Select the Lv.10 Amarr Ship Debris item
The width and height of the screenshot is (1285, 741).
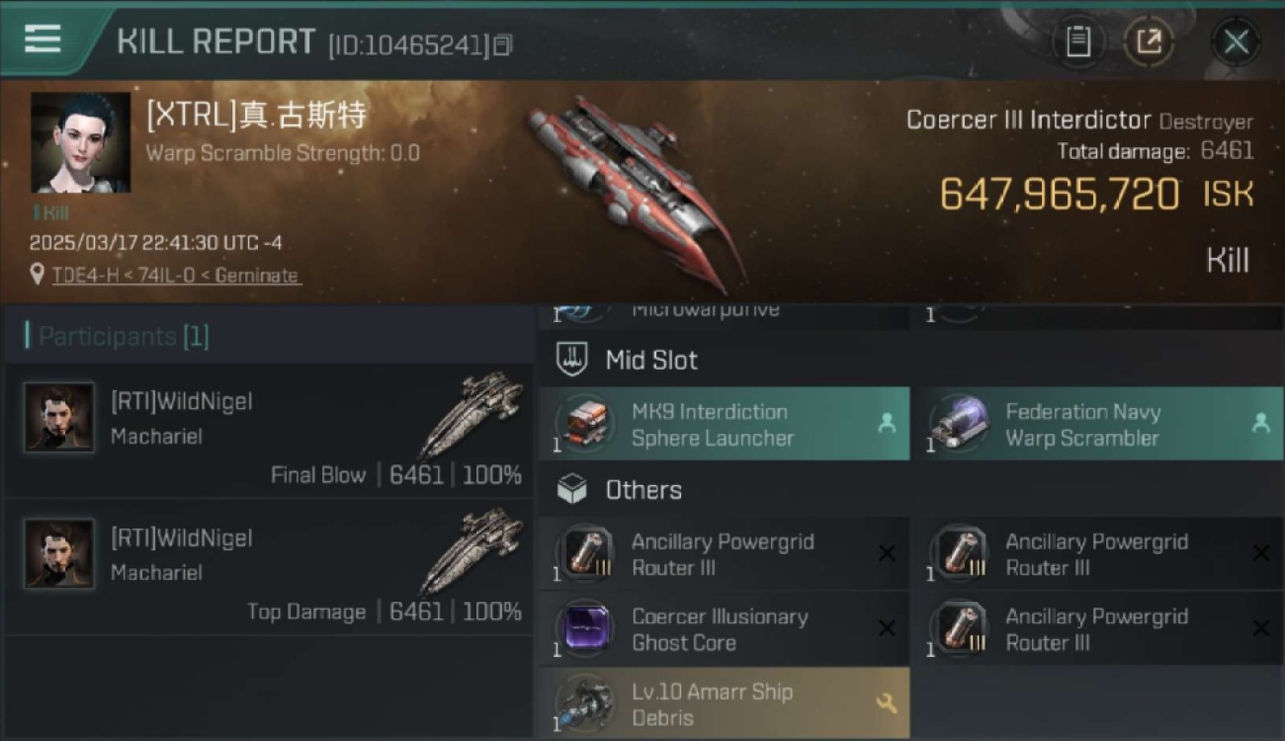pos(725,702)
